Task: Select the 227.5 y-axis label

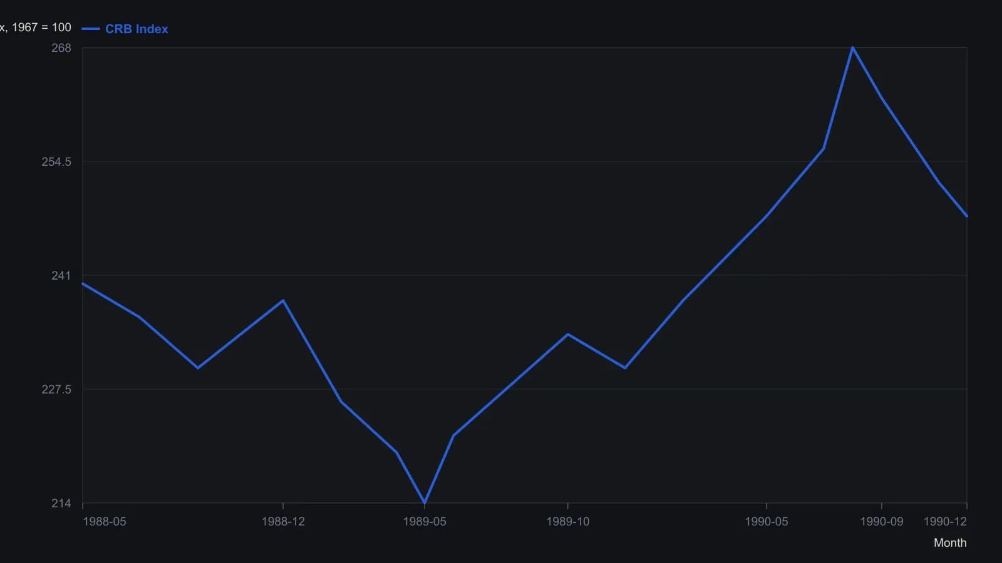Action: (56, 390)
